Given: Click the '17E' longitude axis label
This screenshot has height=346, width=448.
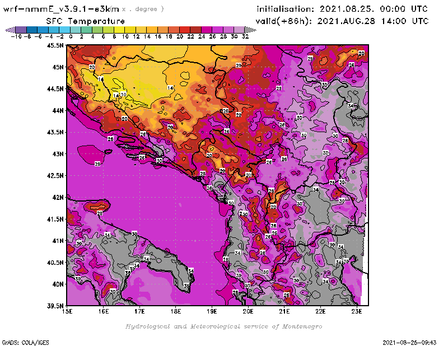Looking at the screenshot, I should (139, 311).
